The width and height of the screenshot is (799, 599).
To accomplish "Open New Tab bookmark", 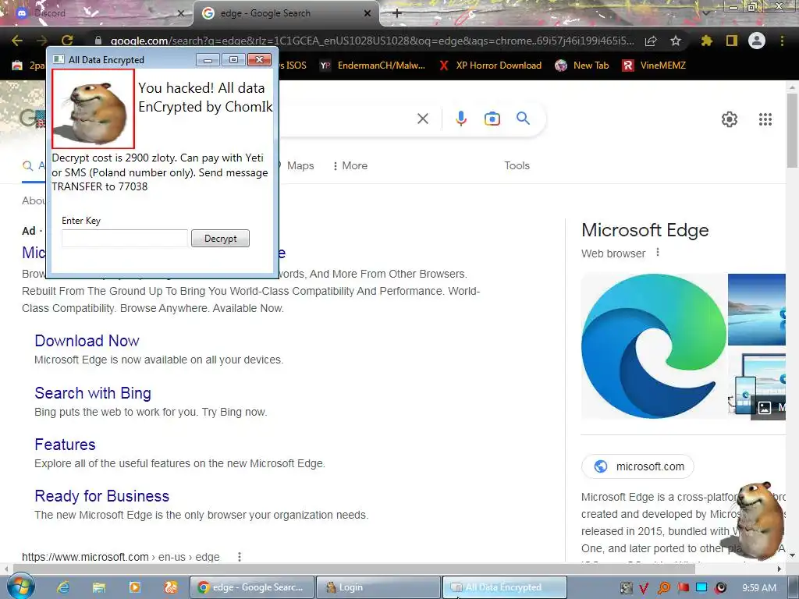I will 582,66.
